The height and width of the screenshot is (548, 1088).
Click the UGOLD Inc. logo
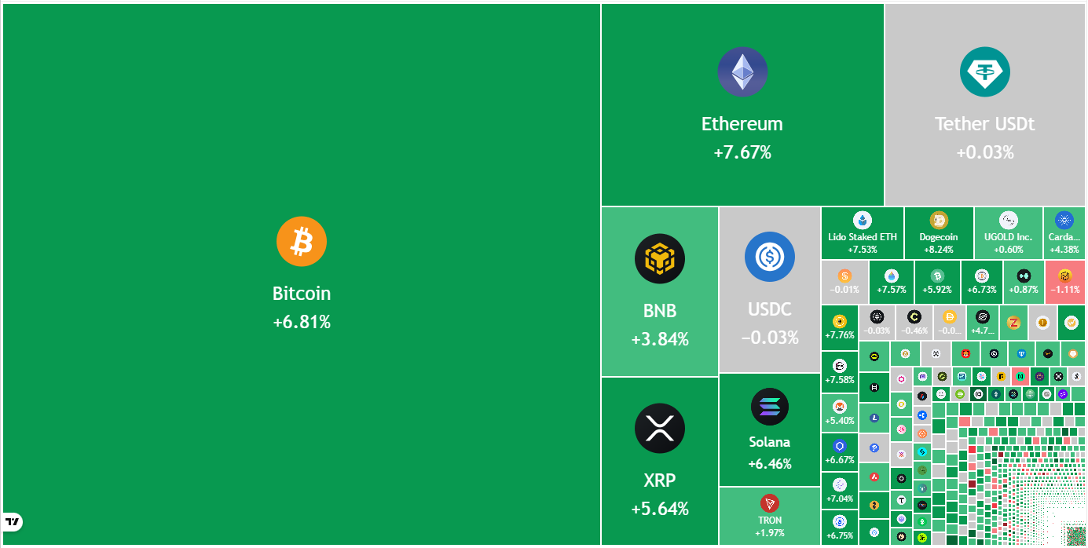tap(1009, 221)
